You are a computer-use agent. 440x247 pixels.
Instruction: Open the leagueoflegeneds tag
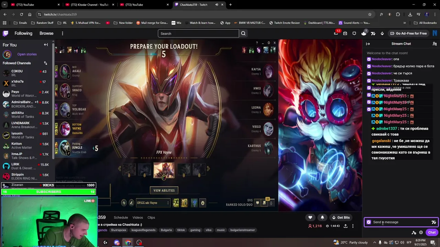click(143, 230)
